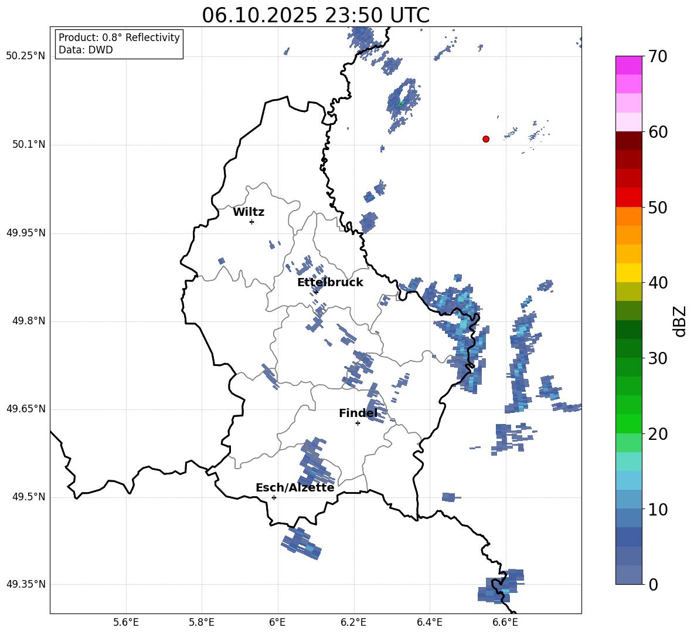Click the Data: DWD text
This screenshot has width=694, height=634.
coord(86,50)
